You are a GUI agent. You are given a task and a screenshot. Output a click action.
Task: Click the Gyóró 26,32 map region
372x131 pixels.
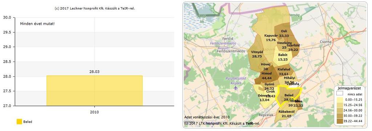(269, 86)
